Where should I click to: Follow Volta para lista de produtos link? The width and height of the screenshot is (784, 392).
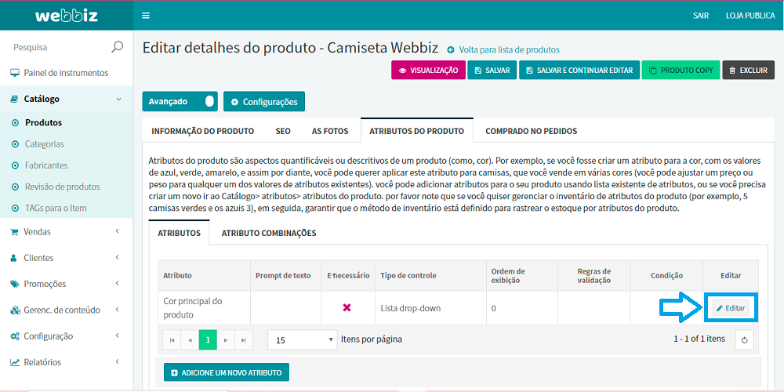pos(508,49)
